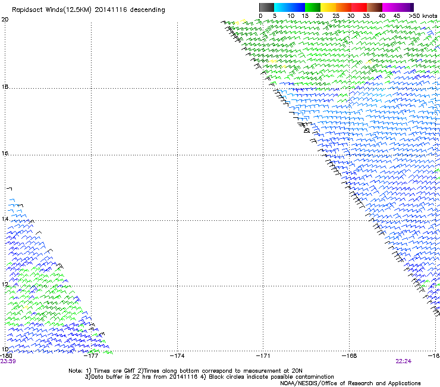Click the latitude label 20

pyautogui.click(x=5, y=20)
